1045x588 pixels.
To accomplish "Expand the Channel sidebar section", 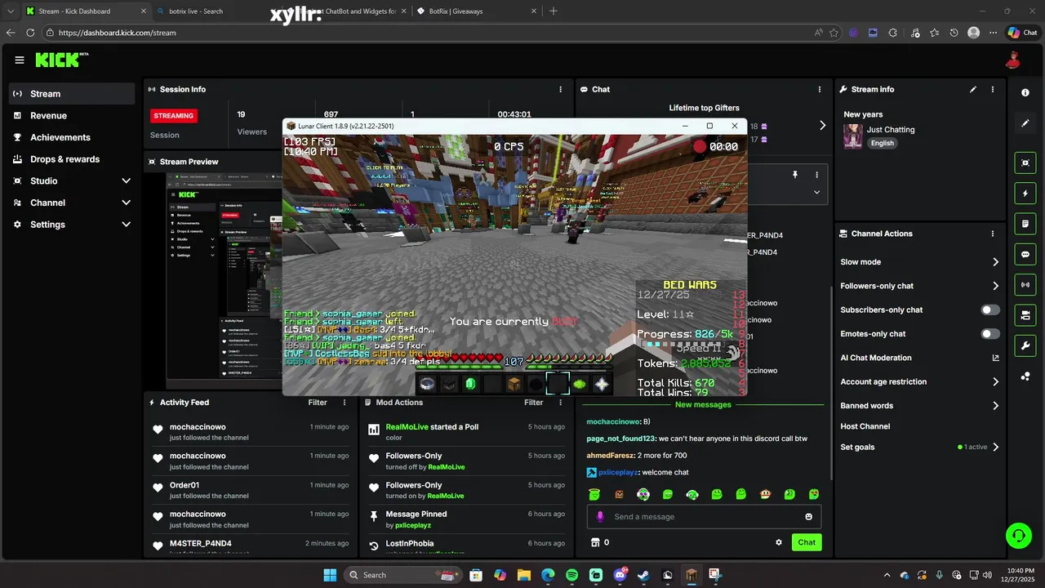I will pyautogui.click(x=126, y=203).
